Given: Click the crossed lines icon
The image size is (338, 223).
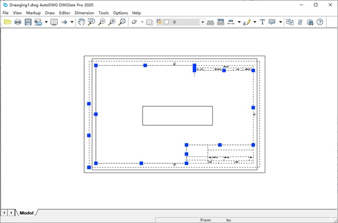Looking at the screenshot, I should point(300,22).
